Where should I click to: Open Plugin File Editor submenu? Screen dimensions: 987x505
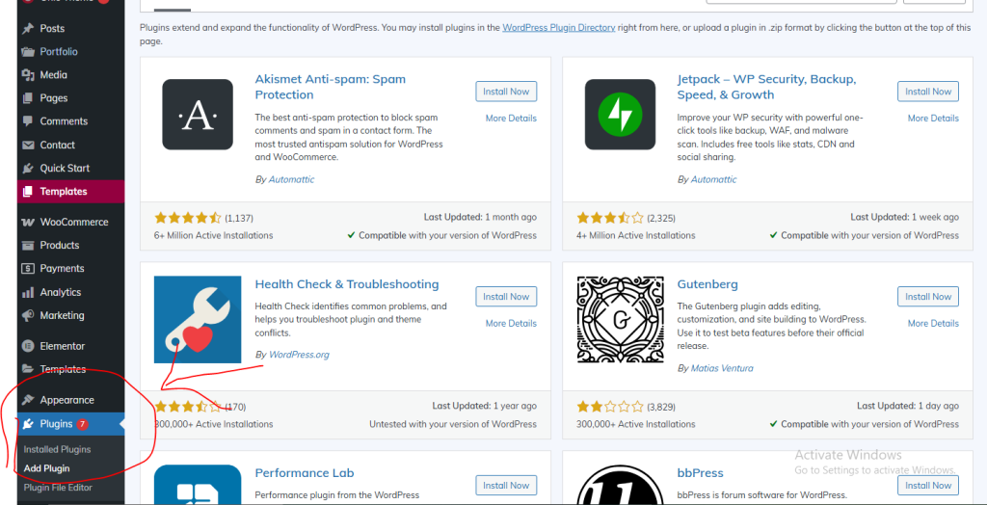58,488
